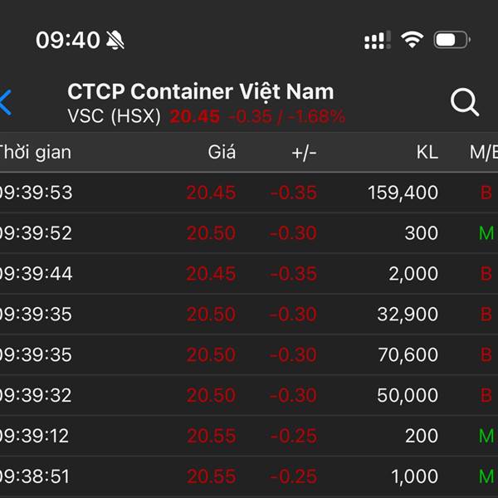Tap the Wi-Fi status icon
Screen dimensions: 498x498
click(x=412, y=39)
